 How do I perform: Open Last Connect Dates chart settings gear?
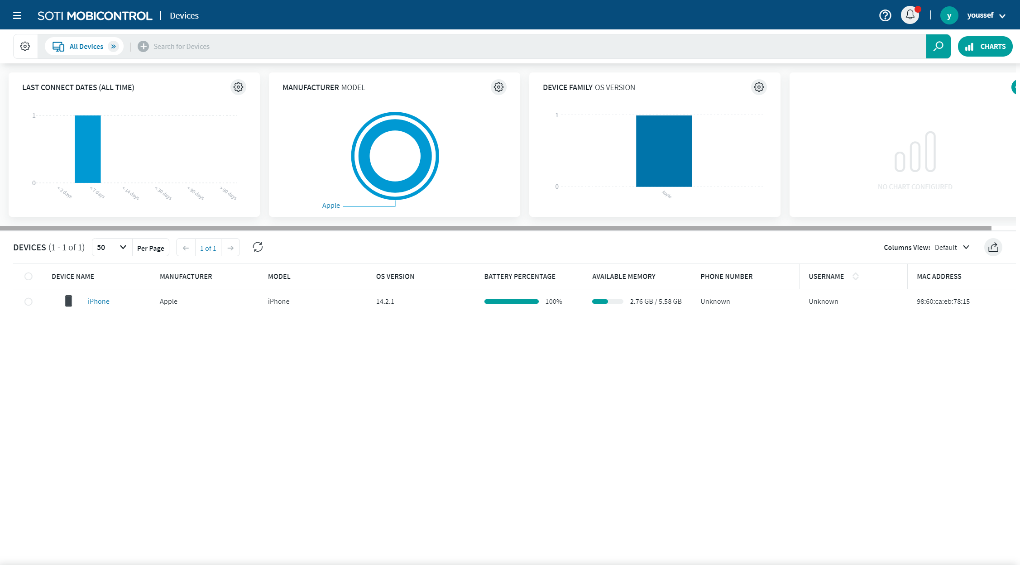pyautogui.click(x=238, y=87)
